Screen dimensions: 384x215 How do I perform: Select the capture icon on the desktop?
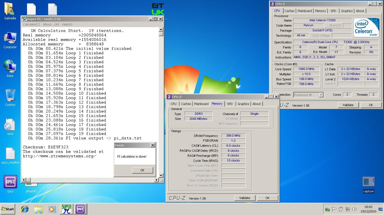click(x=368, y=182)
